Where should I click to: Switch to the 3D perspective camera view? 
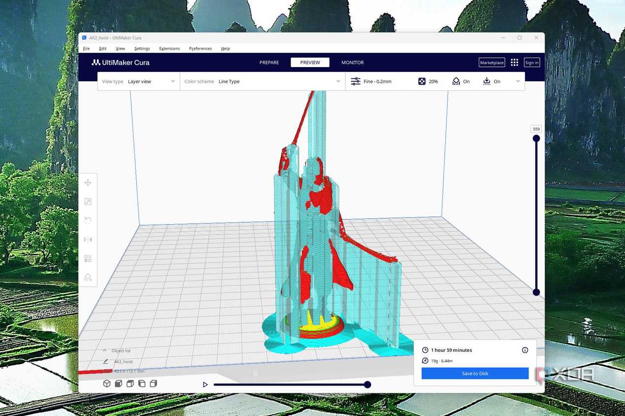click(x=106, y=383)
